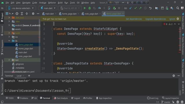Open the Commit tool window sidebar
This screenshot has height=104, width=185.
[x=2, y=31]
